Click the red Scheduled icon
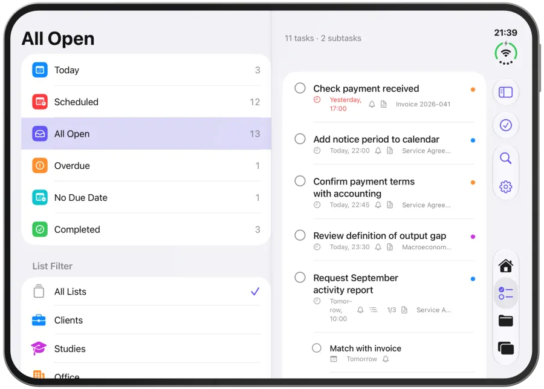Image resolution: width=544 pixels, height=389 pixels. 40,102
